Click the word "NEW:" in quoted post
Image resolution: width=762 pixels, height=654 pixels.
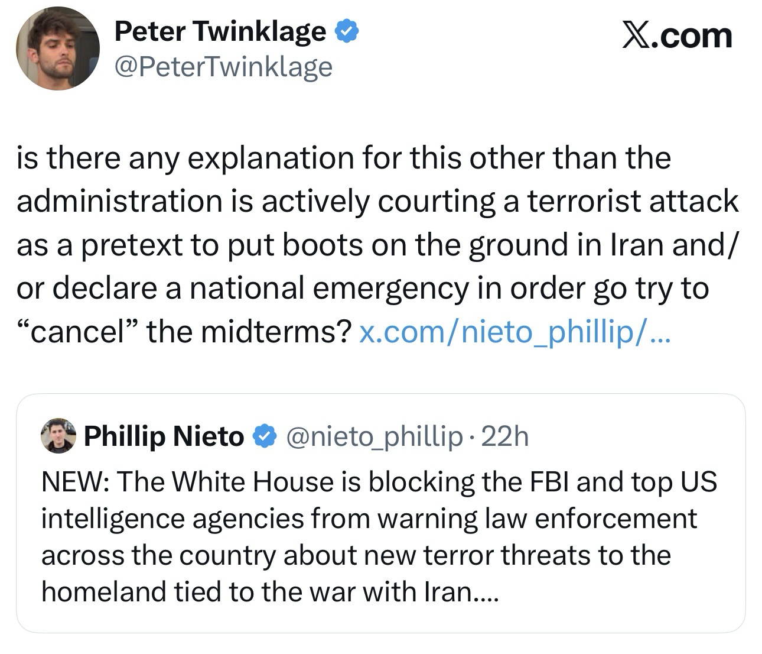point(74,483)
